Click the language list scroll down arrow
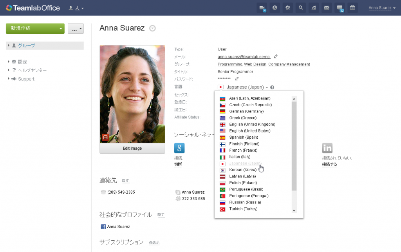 294,210
